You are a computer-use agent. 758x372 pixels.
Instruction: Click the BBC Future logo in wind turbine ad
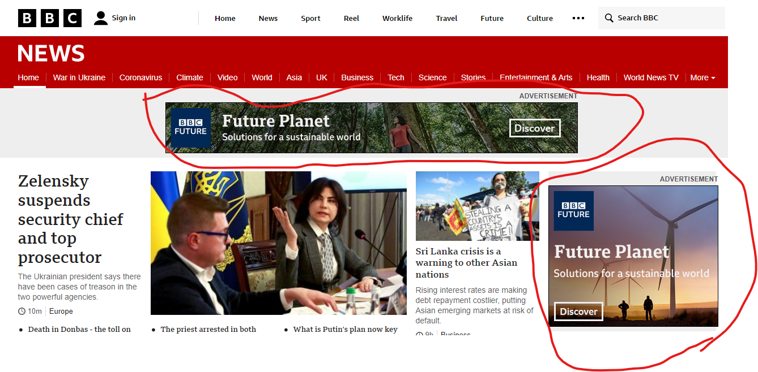point(574,211)
